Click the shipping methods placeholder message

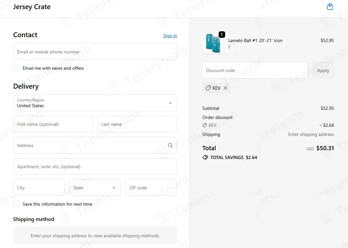[x=95, y=236]
